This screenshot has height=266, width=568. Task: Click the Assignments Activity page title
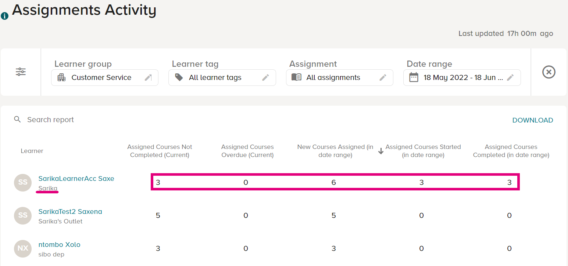[x=84, y=10]
